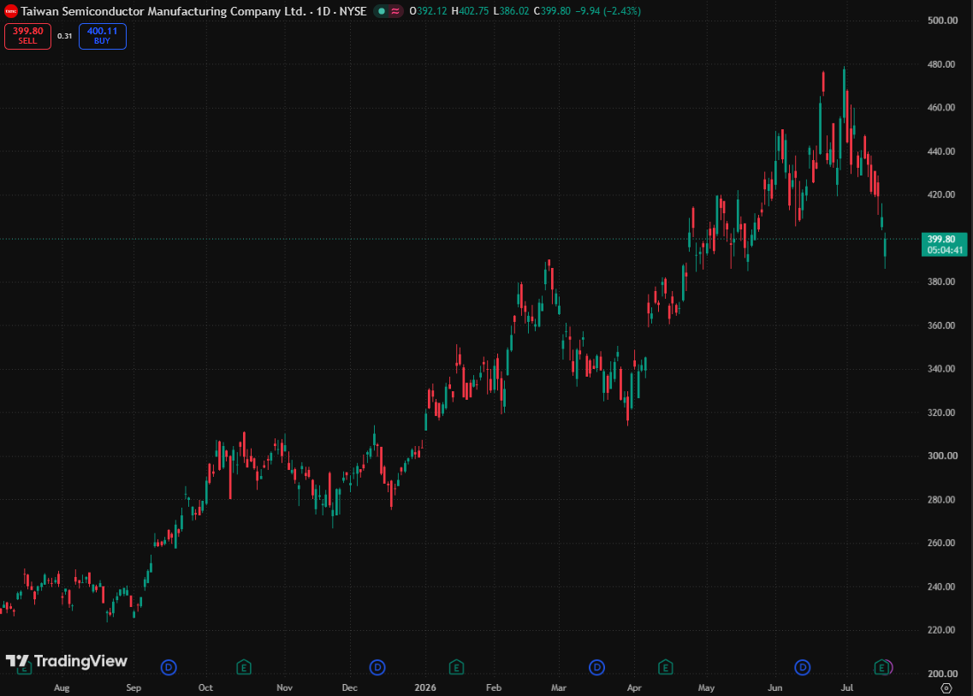Click the TSMC logo beside the symbol name
The height and width of the screenshot is (696, 973).
click(10, 11)
